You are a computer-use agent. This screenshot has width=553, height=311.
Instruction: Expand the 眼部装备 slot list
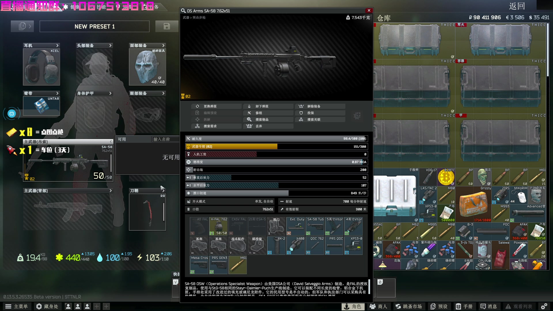(x=163, y=93)
